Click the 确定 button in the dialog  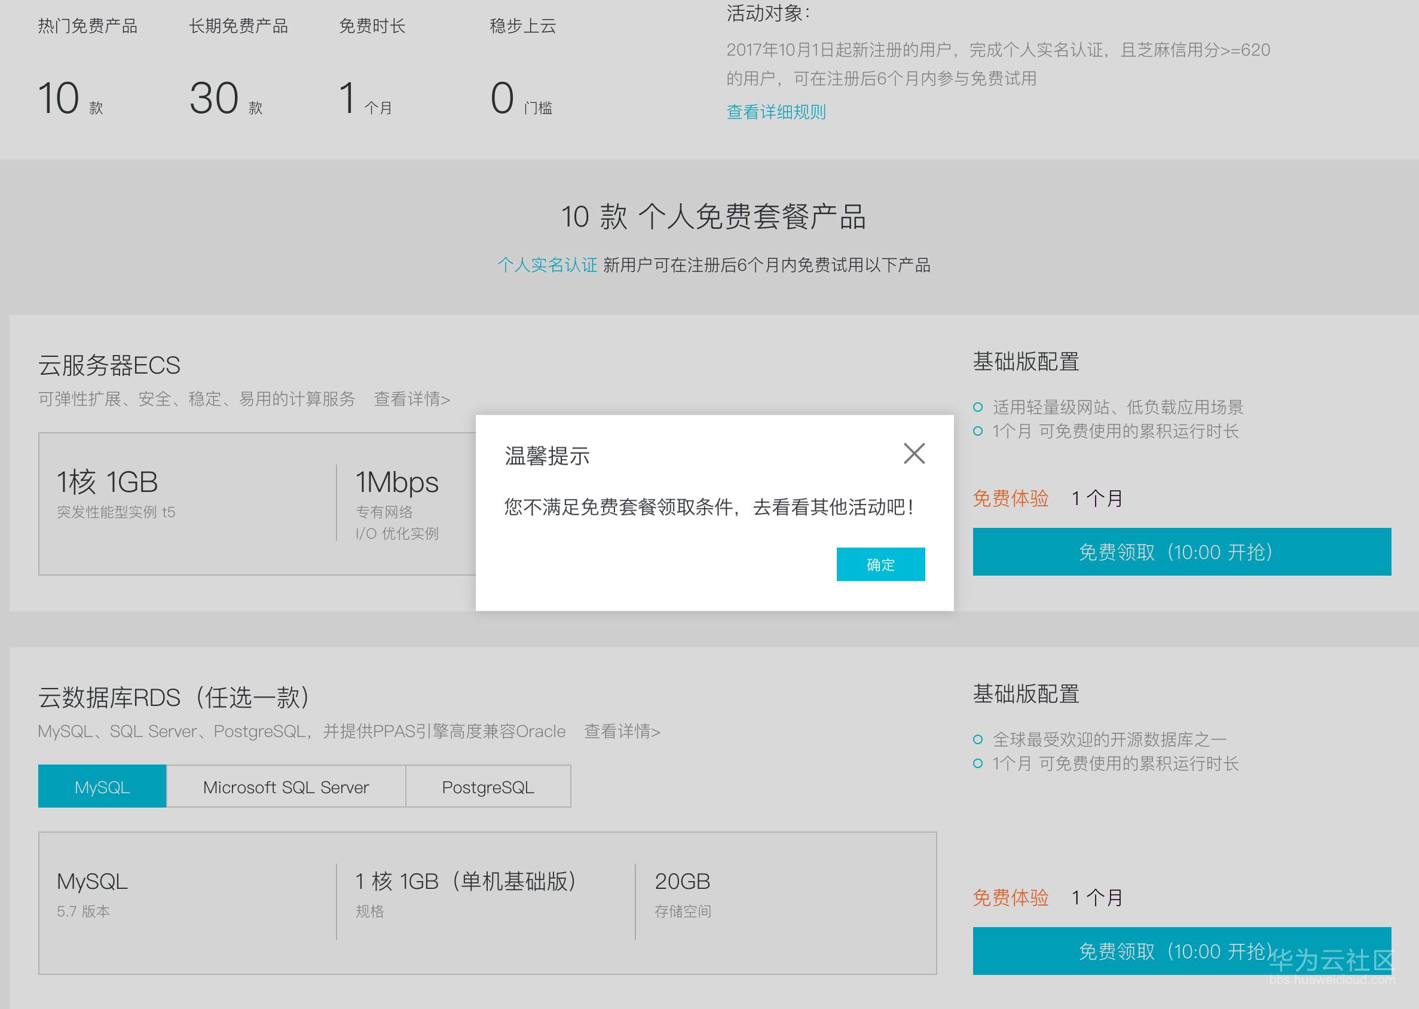pos(880,564)
